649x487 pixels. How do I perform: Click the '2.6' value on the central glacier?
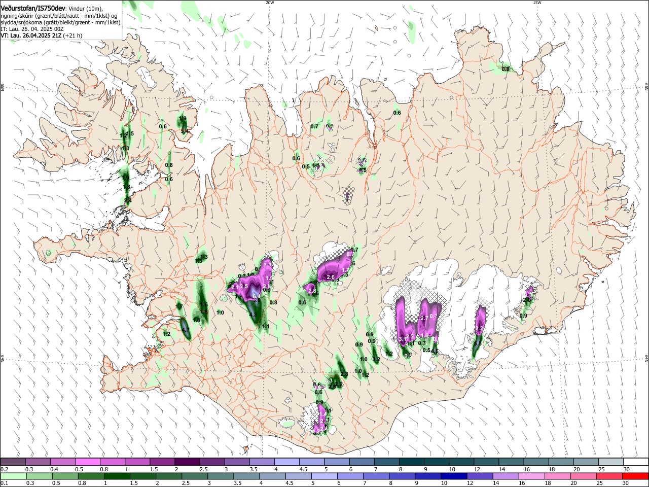pos(331,277)
